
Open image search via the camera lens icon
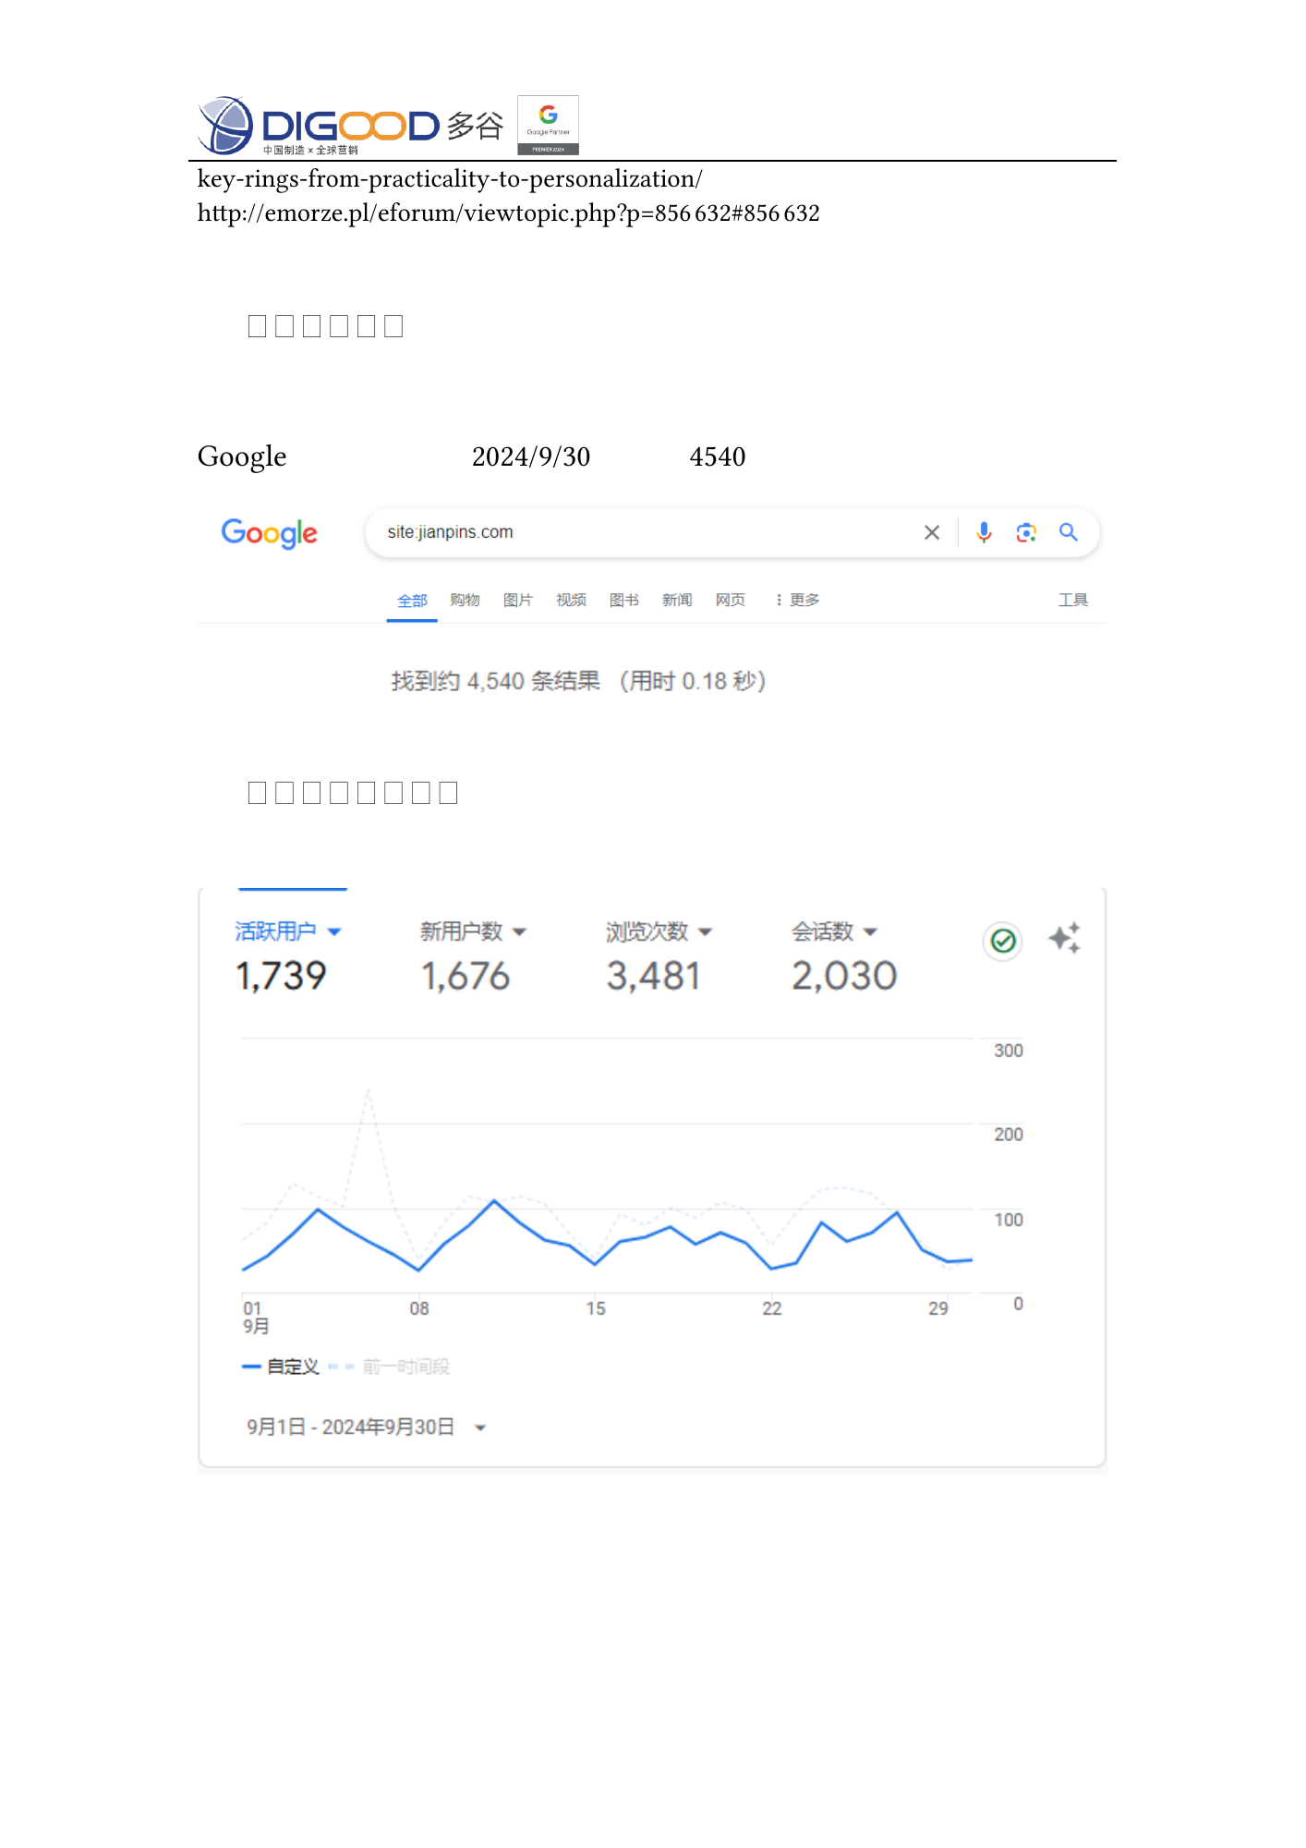(1026, 532)
